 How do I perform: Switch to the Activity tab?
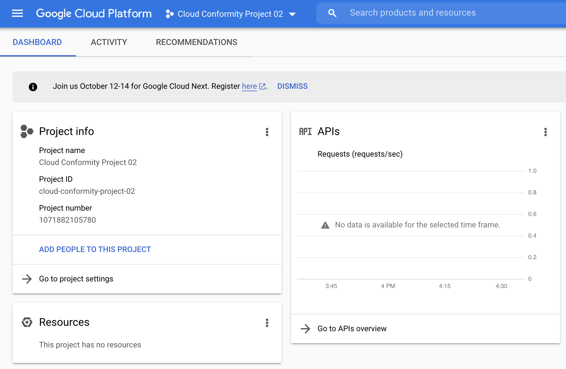[109, 42]
